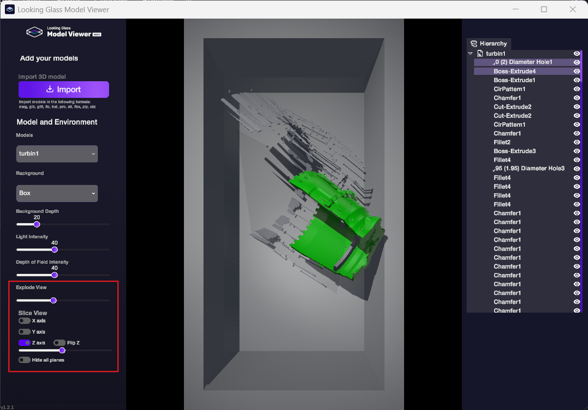Hide Boss-Extrude1 using its eye icon
This screenshot has width=588, height=410.
(x=576, y=80)
